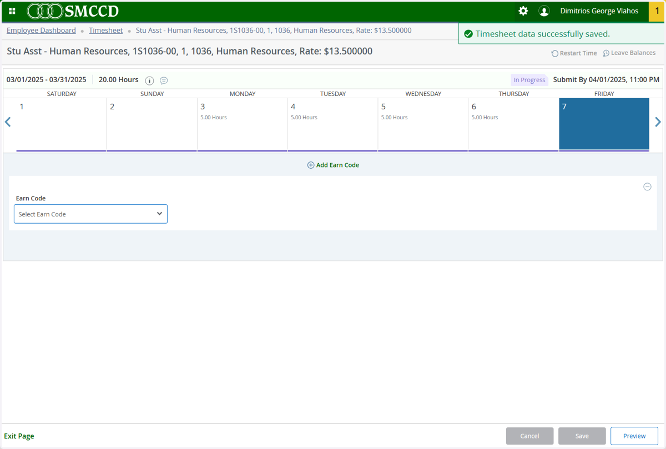The height and width of the screenshot is (449, 666).
Task: Click the pay period 03/01/2025 - 03/31/2025
Action: (47, 80)
